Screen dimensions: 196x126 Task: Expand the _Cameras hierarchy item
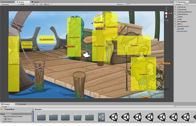pyautogui.click(x=175, y=7)
